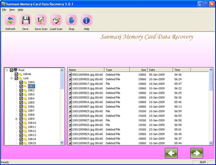216x165 pixels.
Task: Click file icon of 10012009829.jpg.80x60
Action: coord(70,111)
